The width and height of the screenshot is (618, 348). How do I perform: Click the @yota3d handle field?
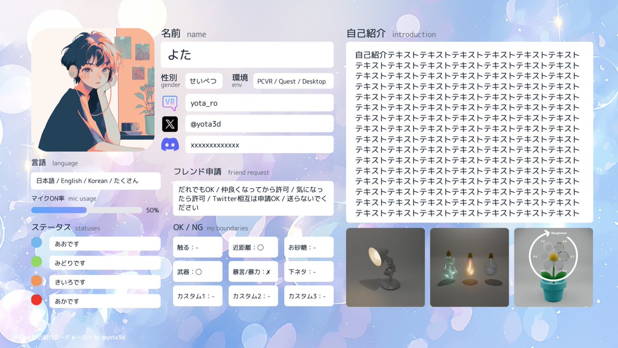(x=260, y=124)
